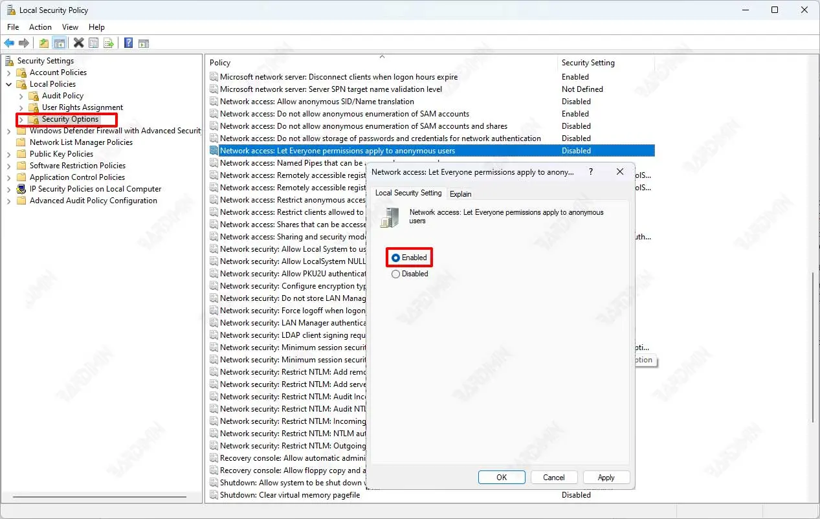Select Network List Manager Policies folder
The image size is (820, 519).
click(81, 142)
